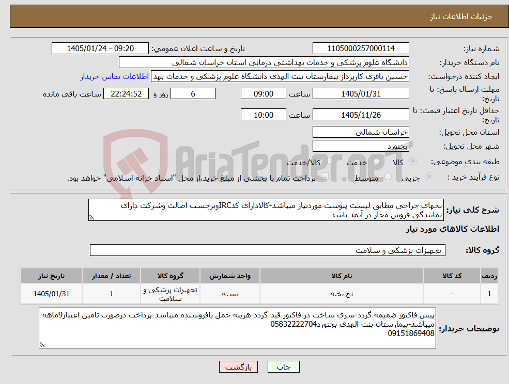509x384 pixels.
Task: Click the buyer organization name field
Action: click(x=264, y=62)
